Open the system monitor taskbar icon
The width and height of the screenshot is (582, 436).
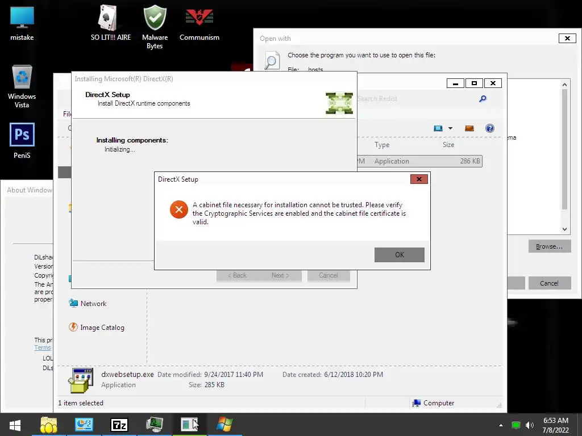(x=155, y=425)
